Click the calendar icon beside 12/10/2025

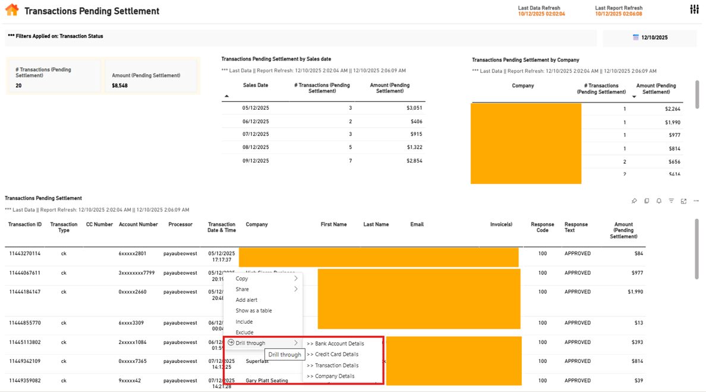(636, 38)
